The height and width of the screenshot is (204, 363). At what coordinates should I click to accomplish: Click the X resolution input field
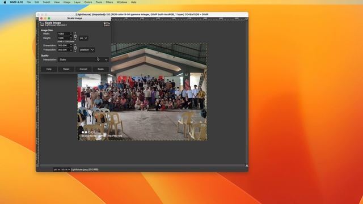pos(64,45)
